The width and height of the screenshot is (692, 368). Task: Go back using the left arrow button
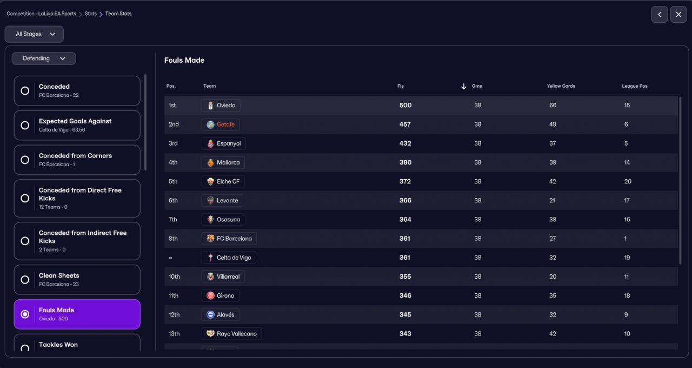click(x=659, y=15)
